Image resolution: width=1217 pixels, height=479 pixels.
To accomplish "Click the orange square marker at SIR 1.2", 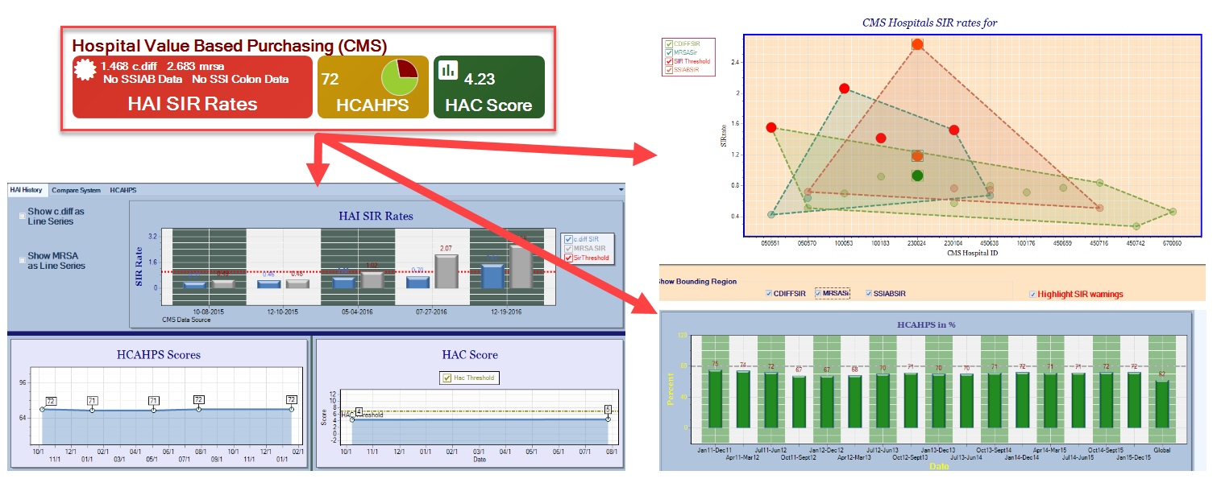I will (x=917, y=155).
